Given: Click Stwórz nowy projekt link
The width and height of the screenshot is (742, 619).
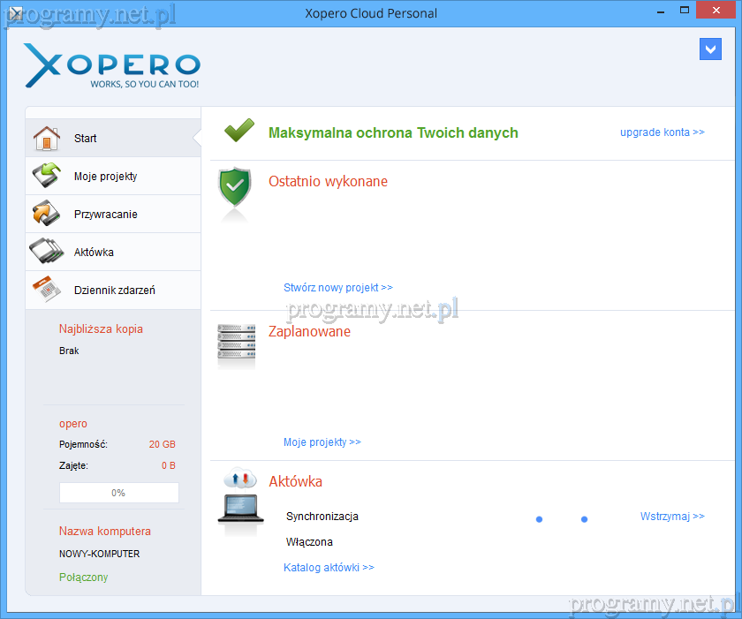Looking at the screenshot, I should pyautogui.click(x=337, y=288).
